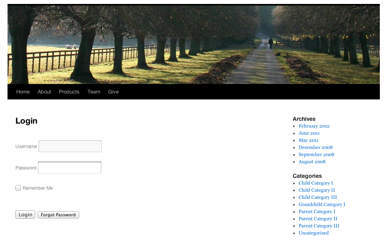Click the Login button
The image size is (387, 246).
point(25,214)
